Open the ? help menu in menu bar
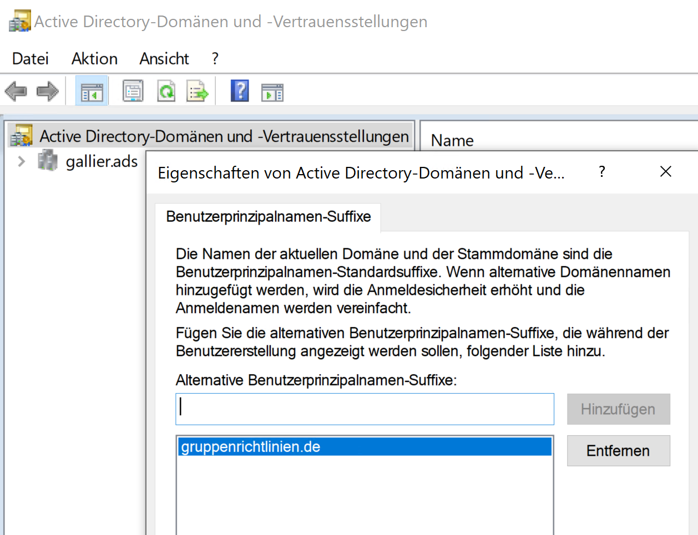Image resolution: width=698 pixels, height=535 pixels. pyautogui.click(x=215, y=58)
